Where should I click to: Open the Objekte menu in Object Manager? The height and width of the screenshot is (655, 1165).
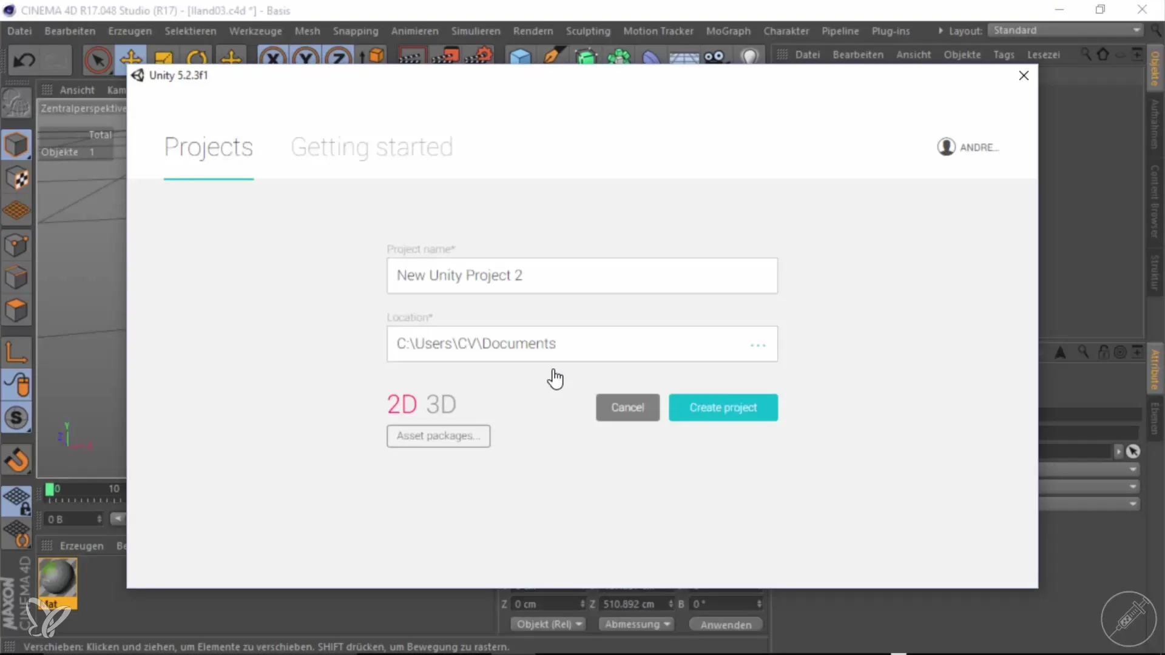pyautogui.click(x=962, y=55)
